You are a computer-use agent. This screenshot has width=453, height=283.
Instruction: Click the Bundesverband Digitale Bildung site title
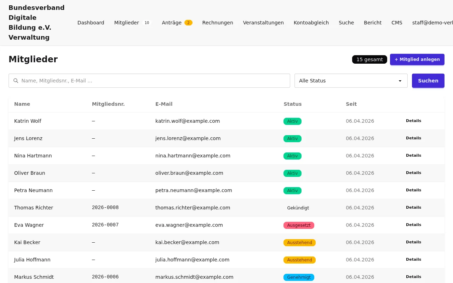36,23
